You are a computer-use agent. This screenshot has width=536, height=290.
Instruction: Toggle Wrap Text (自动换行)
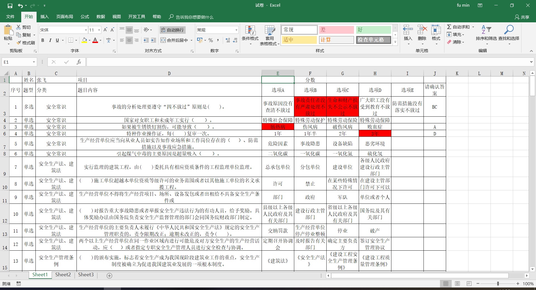point(173,30)
